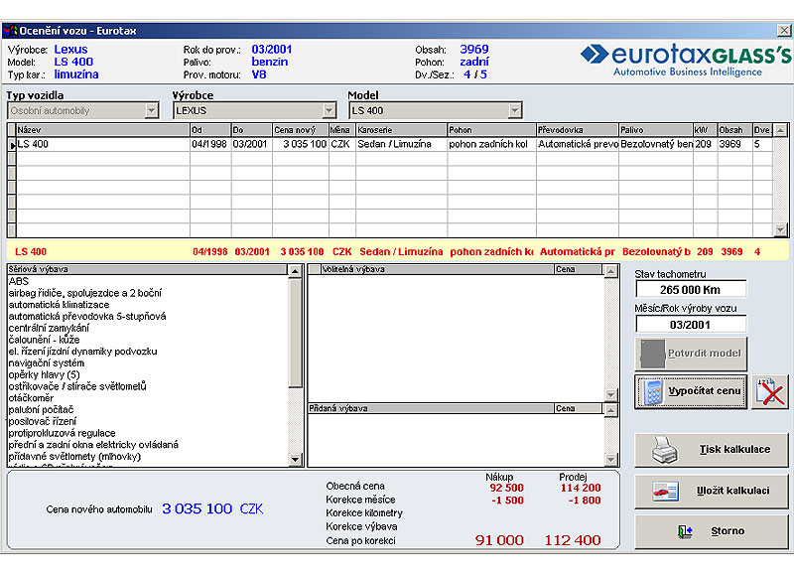Image resolution: width=794 pixels, height=576 pixels.
Task: Open the Typ vozidla dropdown
Action: click(x=152, y=110)
